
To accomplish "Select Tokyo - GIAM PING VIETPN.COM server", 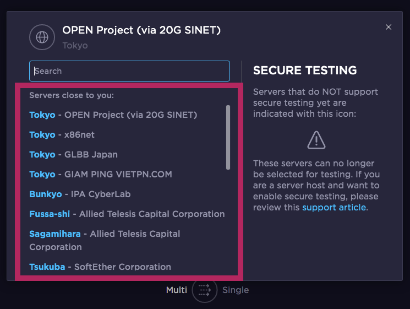I will point(101,175).
